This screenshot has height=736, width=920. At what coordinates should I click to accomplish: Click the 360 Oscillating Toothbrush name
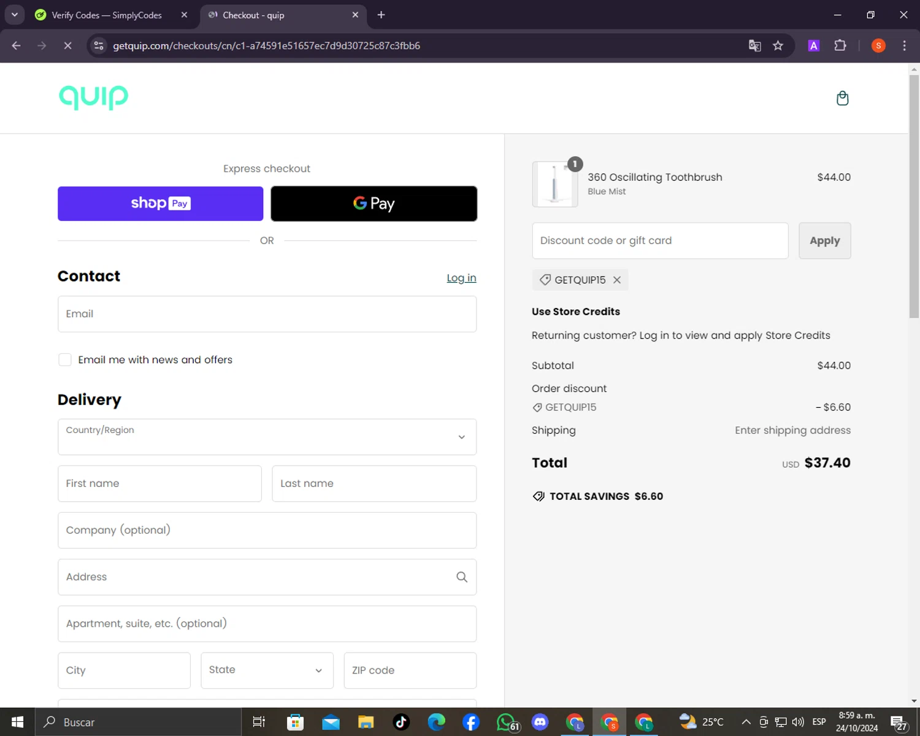pyautogui.click(x=655, y=177)
